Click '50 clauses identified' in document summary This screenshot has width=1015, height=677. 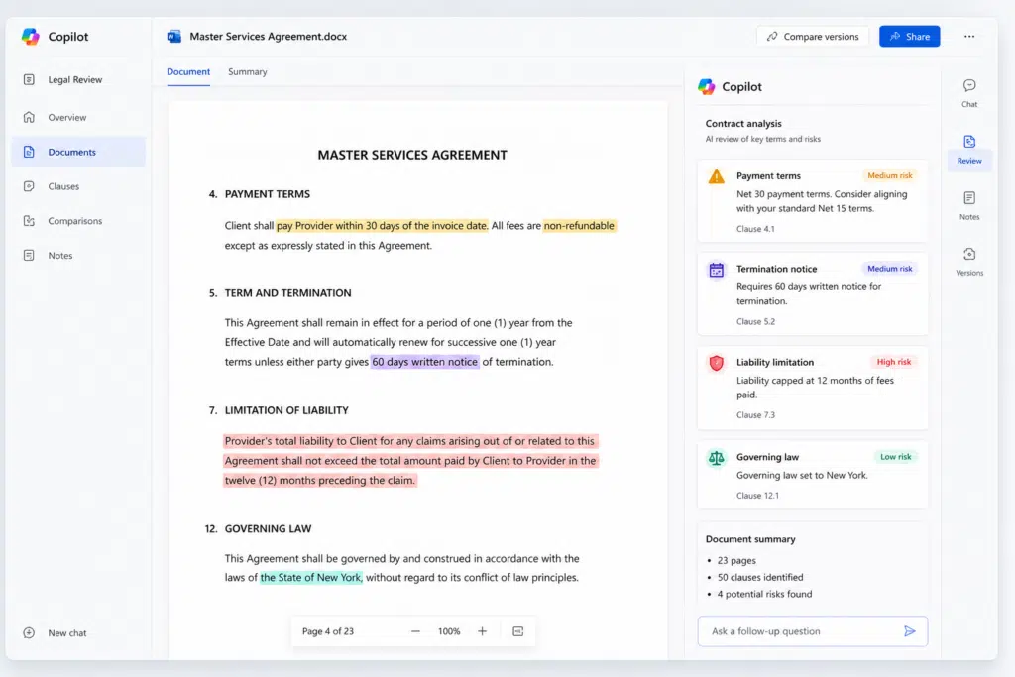point(760,577)
